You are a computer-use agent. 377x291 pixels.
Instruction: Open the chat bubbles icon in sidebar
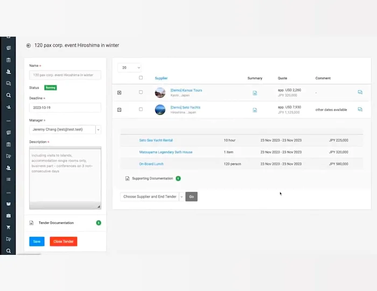click(9, 84)
